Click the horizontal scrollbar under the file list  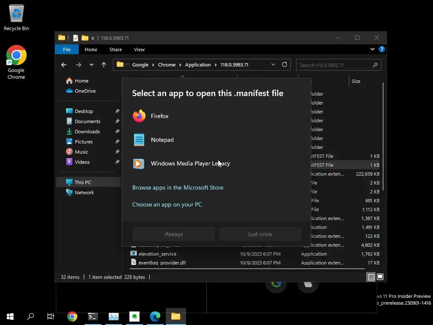(x=247, y=268)
